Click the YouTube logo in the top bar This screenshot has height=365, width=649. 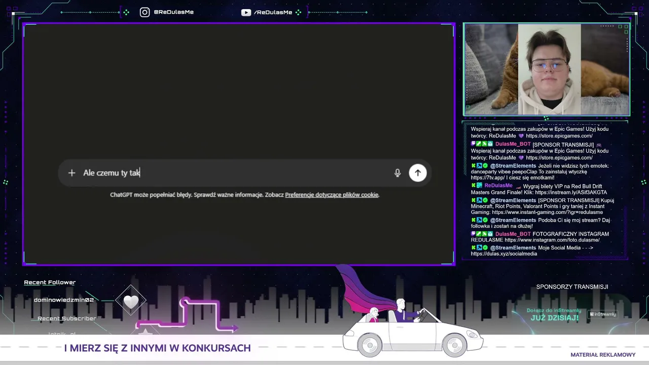pyautogui.click(x=246, y=12)
